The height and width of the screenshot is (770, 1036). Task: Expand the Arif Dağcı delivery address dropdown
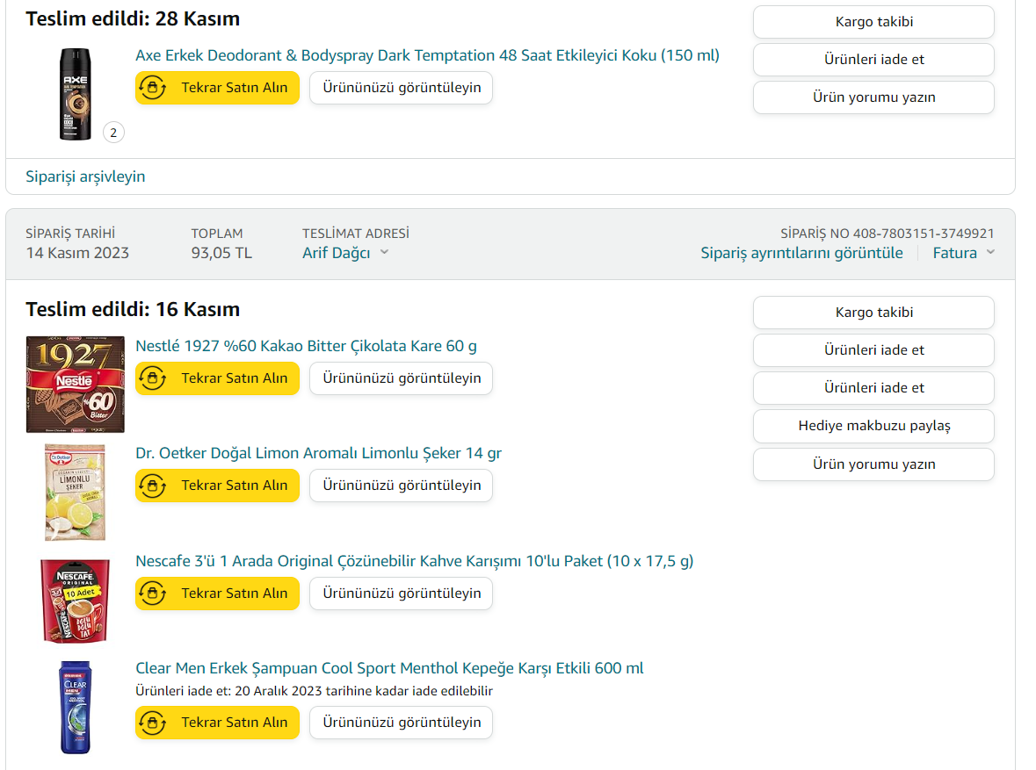345,253
